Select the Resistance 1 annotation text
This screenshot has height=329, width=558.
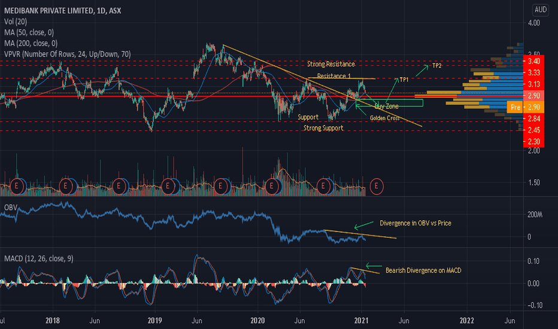[x=334, y=76]
